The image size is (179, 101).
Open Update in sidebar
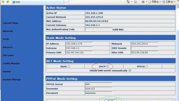coord(7,72)
